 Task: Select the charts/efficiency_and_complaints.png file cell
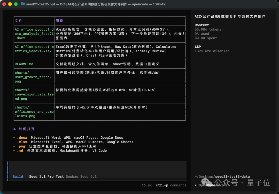click(x=34, y=112)
